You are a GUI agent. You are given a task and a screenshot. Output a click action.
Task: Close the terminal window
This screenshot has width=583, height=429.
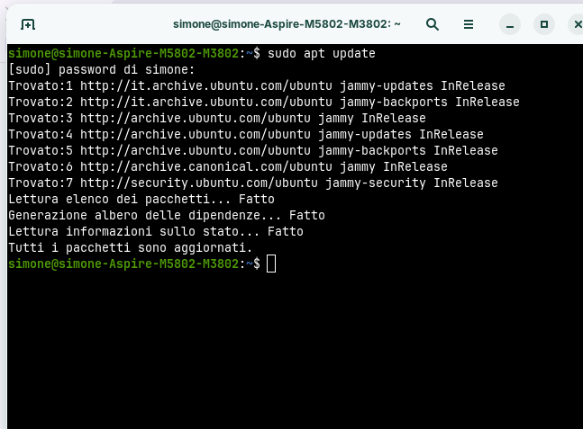[578, 24]
